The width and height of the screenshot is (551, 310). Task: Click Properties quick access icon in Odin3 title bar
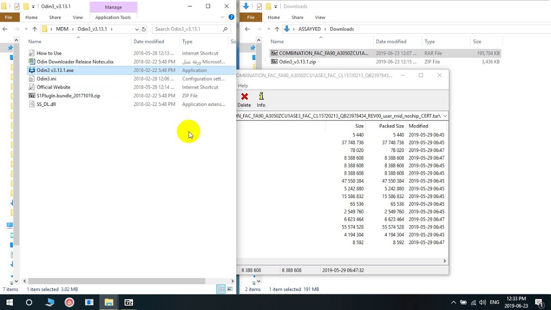coord(17,6)
